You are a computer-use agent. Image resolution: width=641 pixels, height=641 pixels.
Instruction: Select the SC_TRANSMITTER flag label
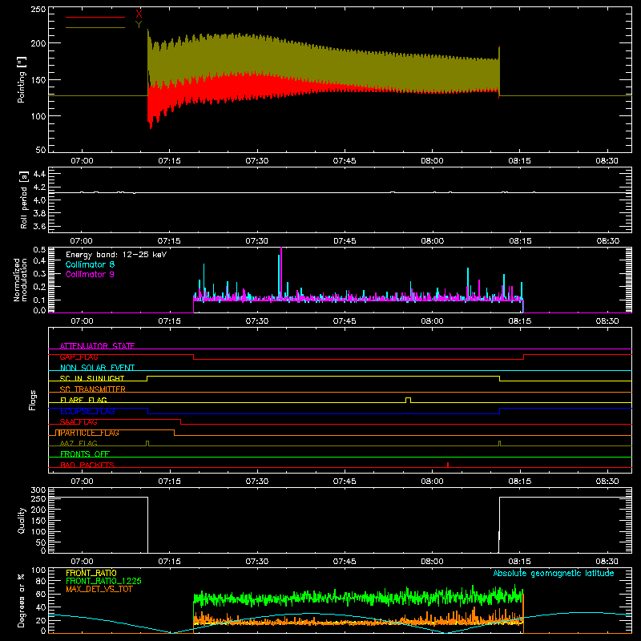93,389
